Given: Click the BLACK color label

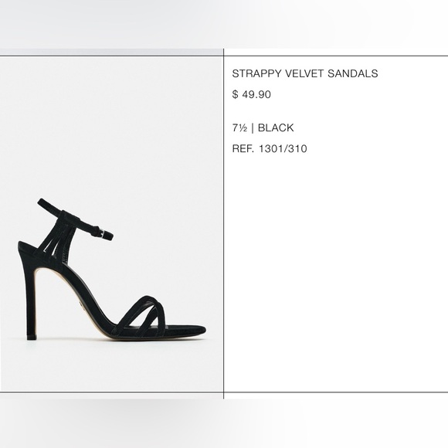Looking at the screenshot, I should pos(276,127).
